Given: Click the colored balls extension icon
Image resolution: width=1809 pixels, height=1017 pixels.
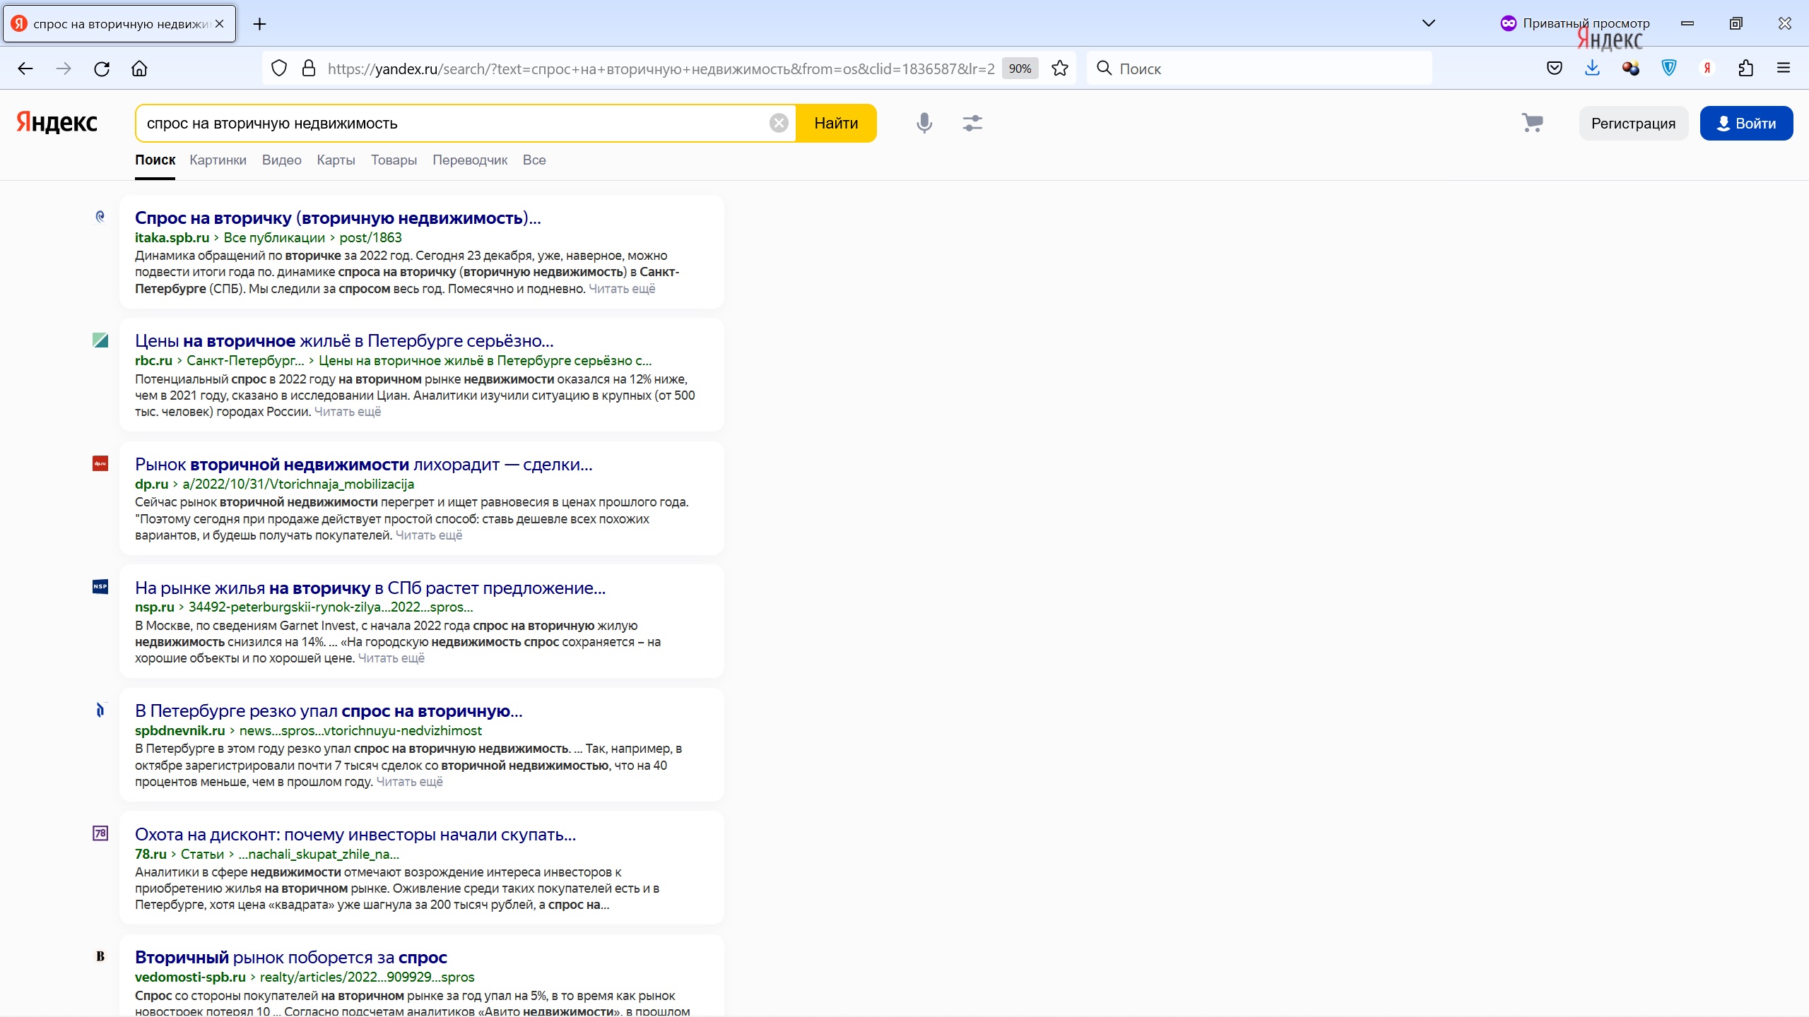Looking at the screenshot, I should (1631, 69).
